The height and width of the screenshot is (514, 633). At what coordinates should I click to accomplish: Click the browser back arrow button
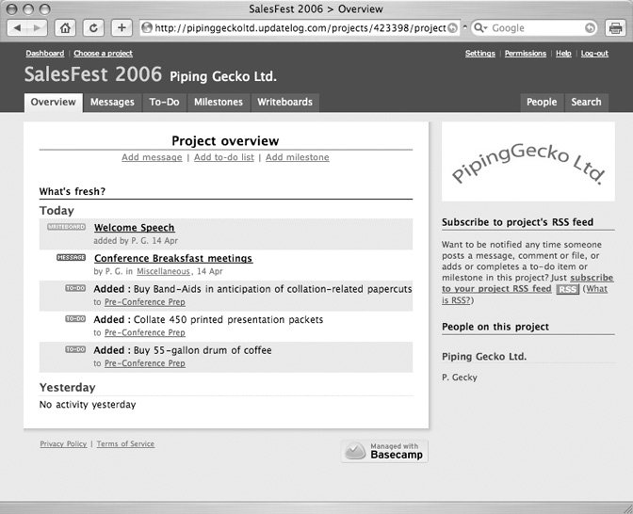[15, 28]
